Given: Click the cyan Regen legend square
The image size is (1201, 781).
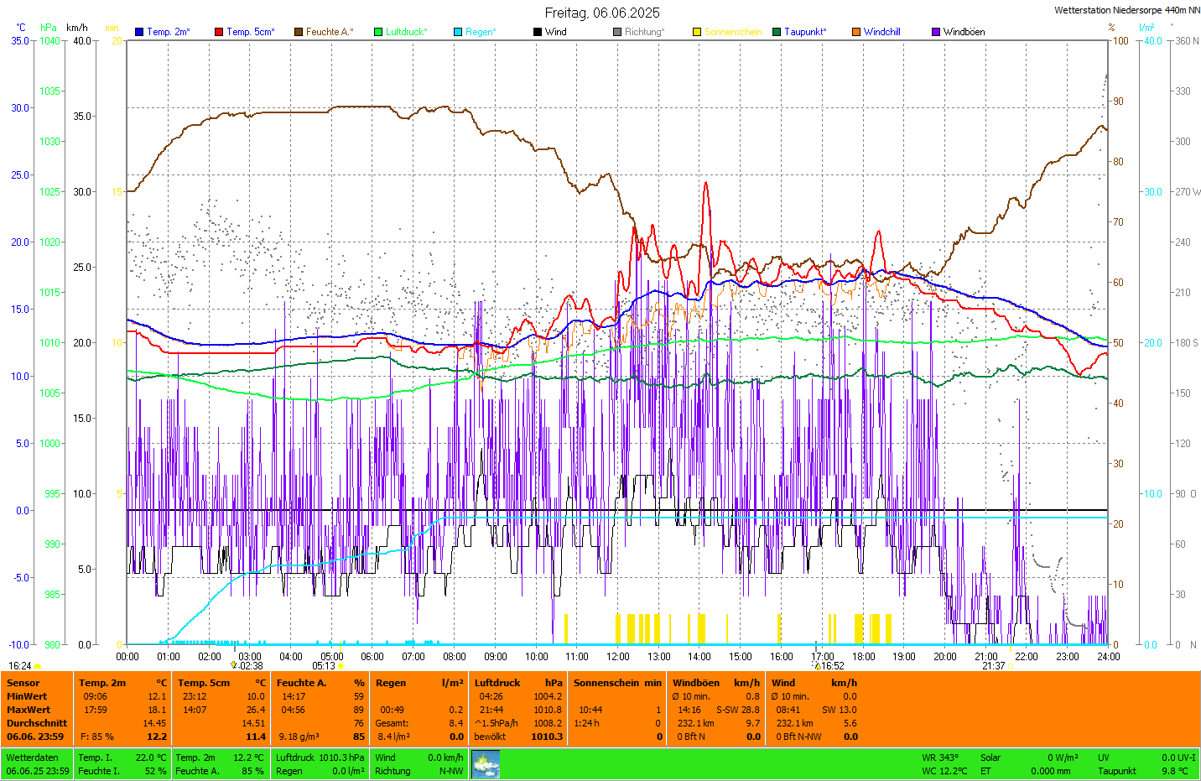Looking at the screenshot, I should click(458, 32).
